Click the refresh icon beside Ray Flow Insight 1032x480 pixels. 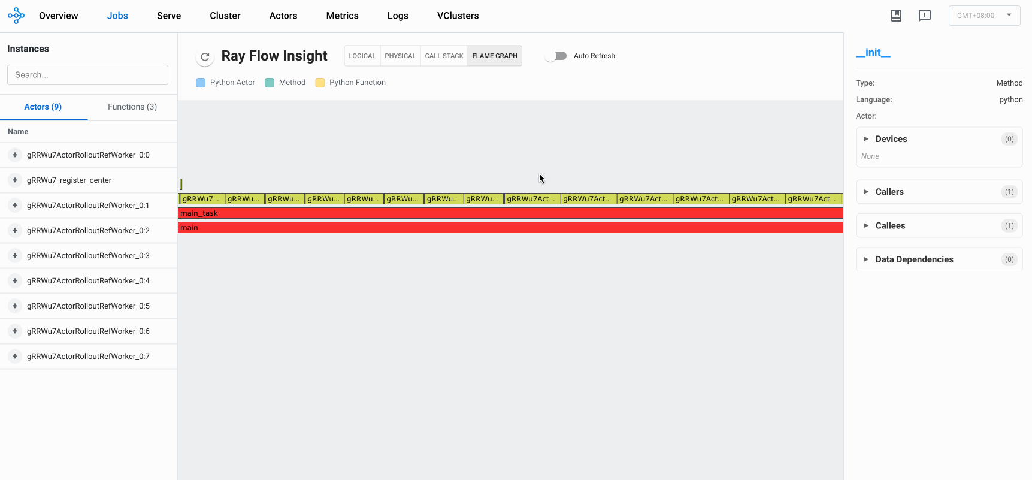(x=205, y=56)
